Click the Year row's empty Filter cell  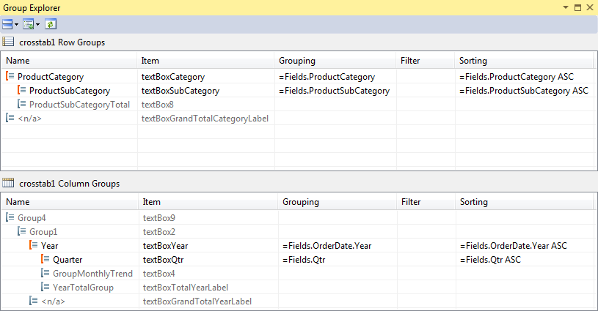click(426, 246)
